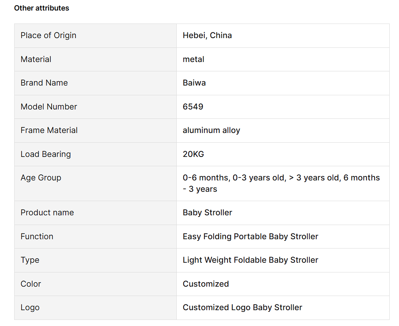Screen dimensions: 399x326
Task: Select the "Brand Name" label
Action: point(44,83)
